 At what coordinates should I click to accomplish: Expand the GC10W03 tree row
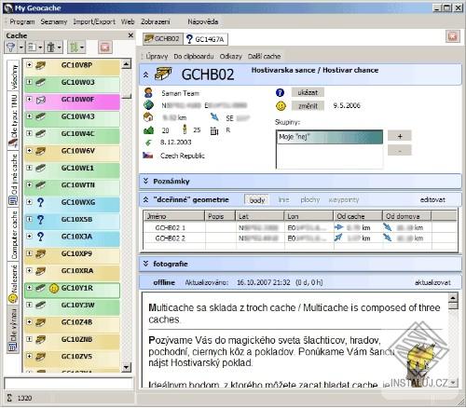click(x=29, y=82)
